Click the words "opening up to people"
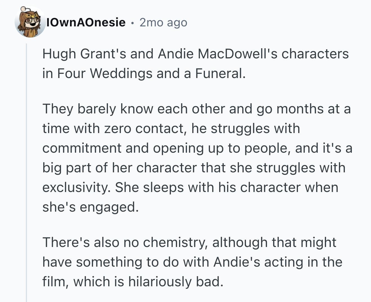Viewport: 371px width, 302px height. tap(222, 148)
